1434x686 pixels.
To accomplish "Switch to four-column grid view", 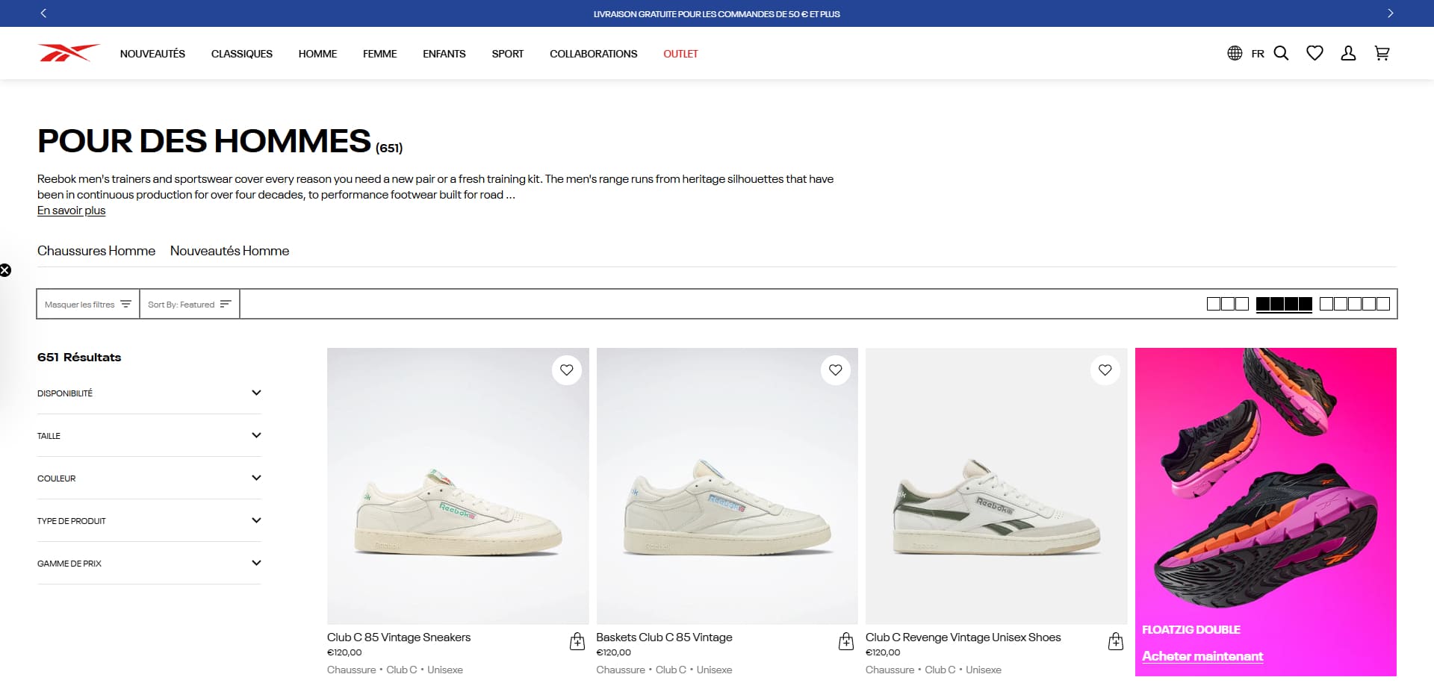I will click(1284, 304).
